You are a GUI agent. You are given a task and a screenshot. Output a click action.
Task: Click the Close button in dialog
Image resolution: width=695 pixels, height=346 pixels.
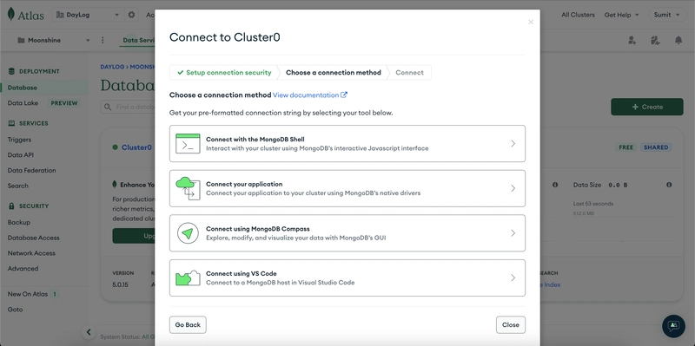(x=511, y=325)
